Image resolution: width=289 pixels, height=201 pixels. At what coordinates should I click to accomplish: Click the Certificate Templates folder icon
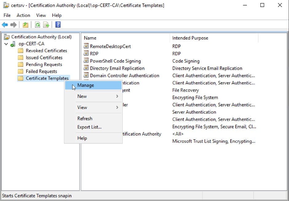(x=21, y=78)
